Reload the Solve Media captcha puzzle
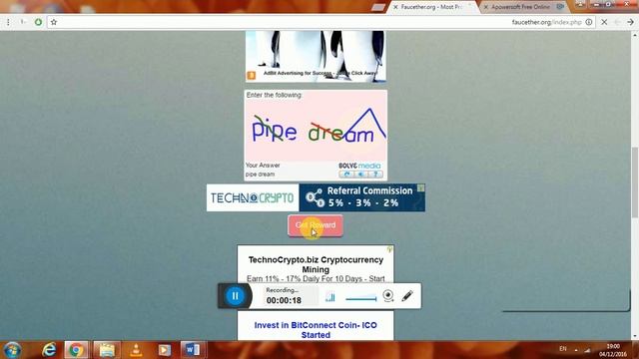This screenshot has width=639, height=359. pyautogui.click(x=346, y=175)
